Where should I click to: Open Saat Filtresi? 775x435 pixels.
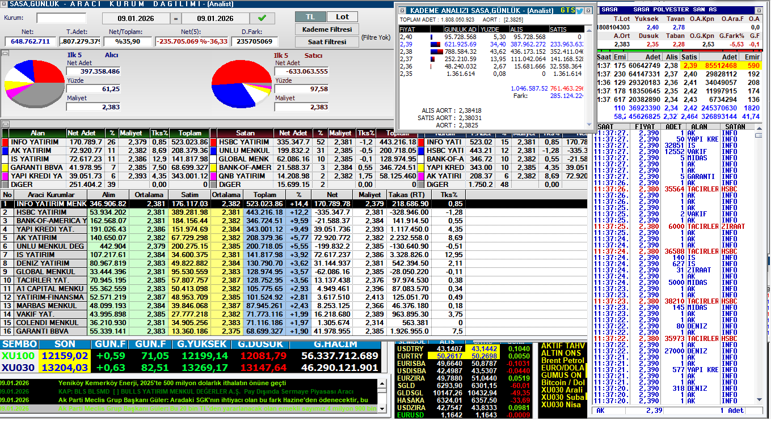pos(326,42)
